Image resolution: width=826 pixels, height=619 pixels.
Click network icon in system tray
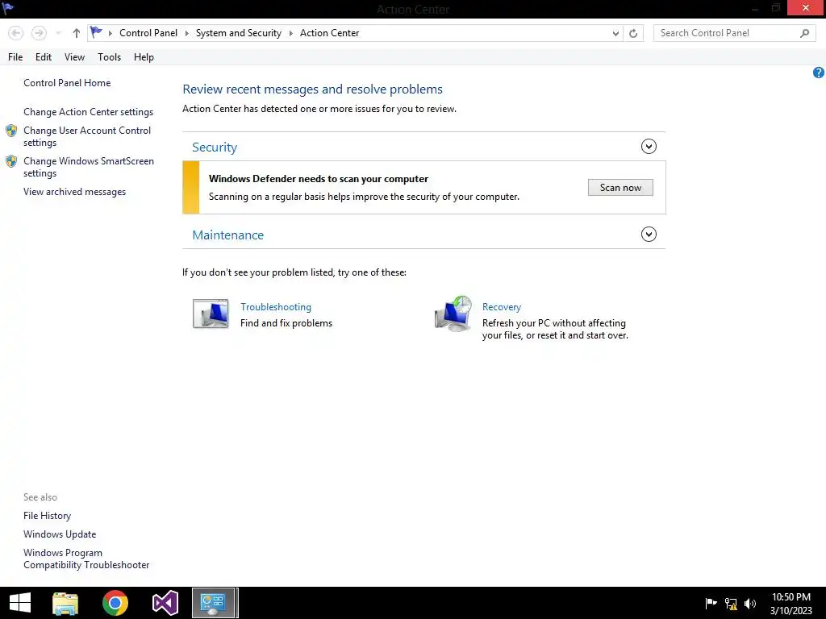point(731,603)
